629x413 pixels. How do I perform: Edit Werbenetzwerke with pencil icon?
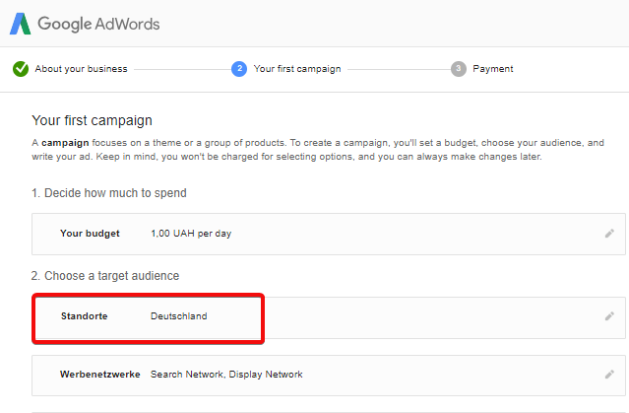(x=609, y=375)
